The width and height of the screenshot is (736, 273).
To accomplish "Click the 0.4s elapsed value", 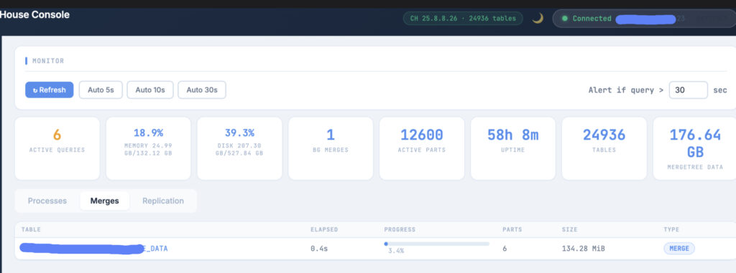I will 318,249.
